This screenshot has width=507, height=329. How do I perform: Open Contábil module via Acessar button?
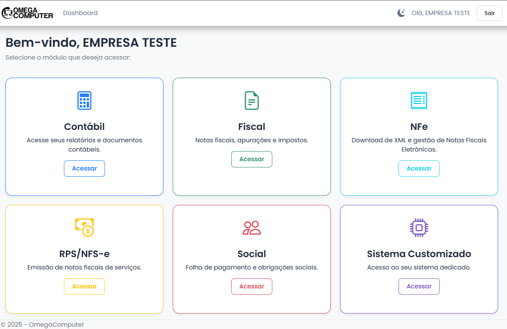pos(84,169)
